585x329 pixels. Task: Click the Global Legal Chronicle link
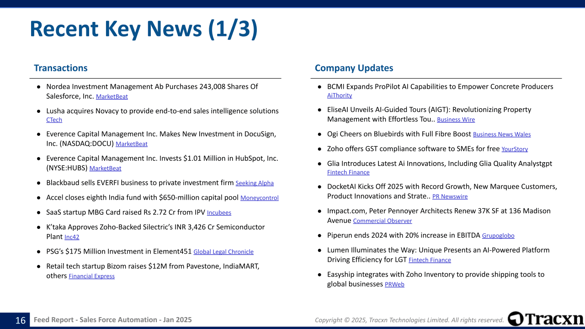(x=223, y=252)
